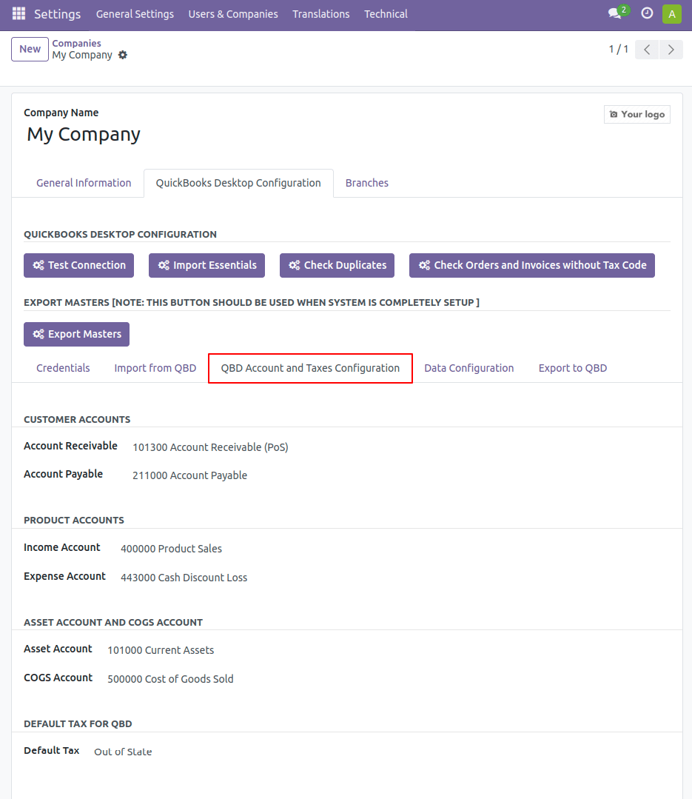Expand the Technical menu
Screen dimensions: 692x799
[386, 14]
